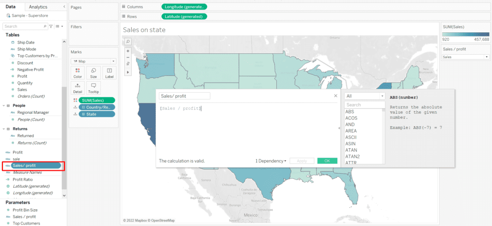Open the map search tool
Screen dimensions: 492x226
[x=128, y=41]
